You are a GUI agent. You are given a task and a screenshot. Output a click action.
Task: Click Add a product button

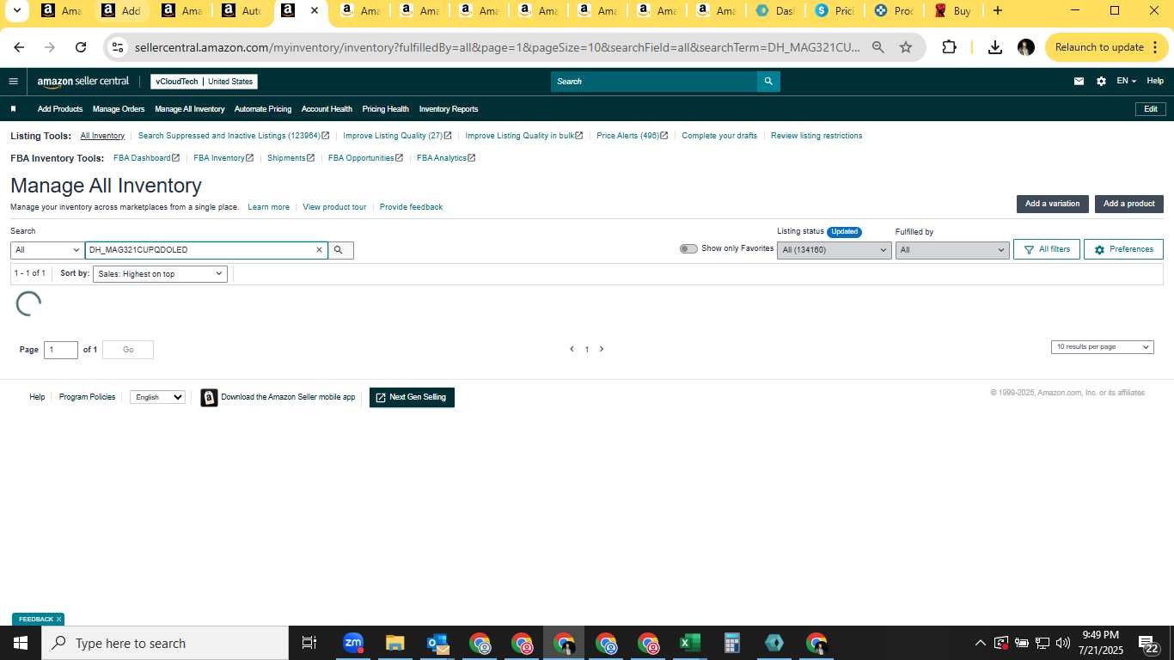(x=1129, y=204)
